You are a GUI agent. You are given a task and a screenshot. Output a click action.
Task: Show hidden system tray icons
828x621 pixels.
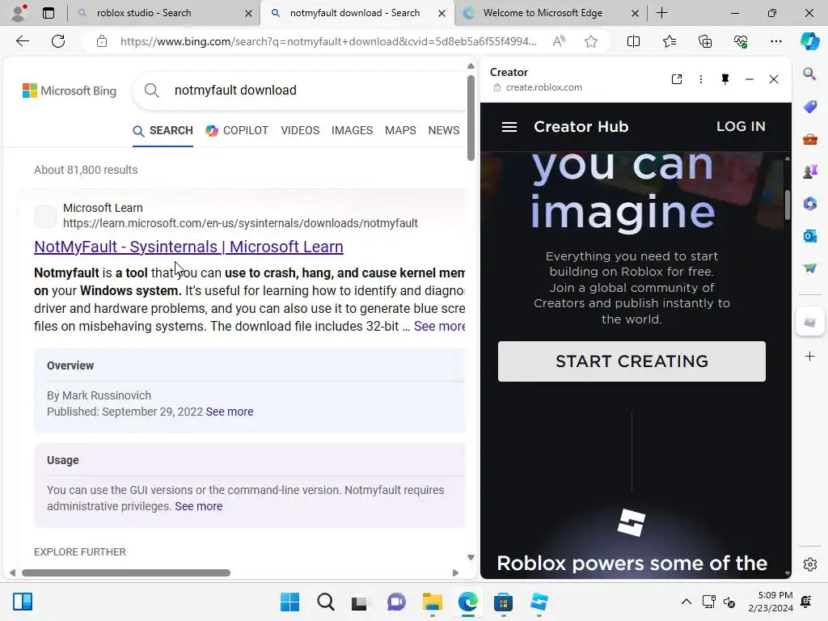tap(686, 602)
